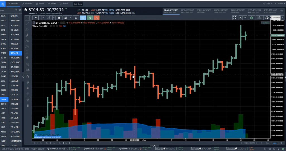The image size is (286, 151).
Task: Click the back arrow tool in sidebar
Action: coord(27,57)
